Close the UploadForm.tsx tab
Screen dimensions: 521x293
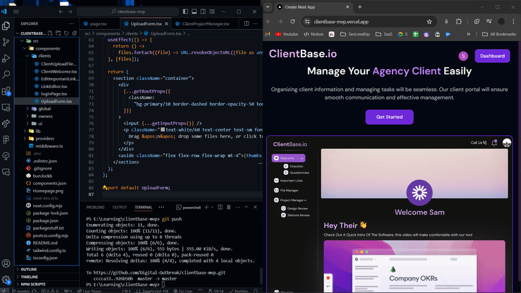tap(167, 24)
